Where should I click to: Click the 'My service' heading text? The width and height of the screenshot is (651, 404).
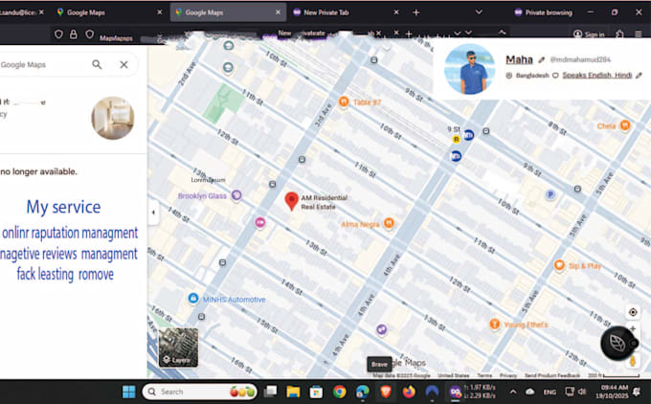click(x=63, y=207)
